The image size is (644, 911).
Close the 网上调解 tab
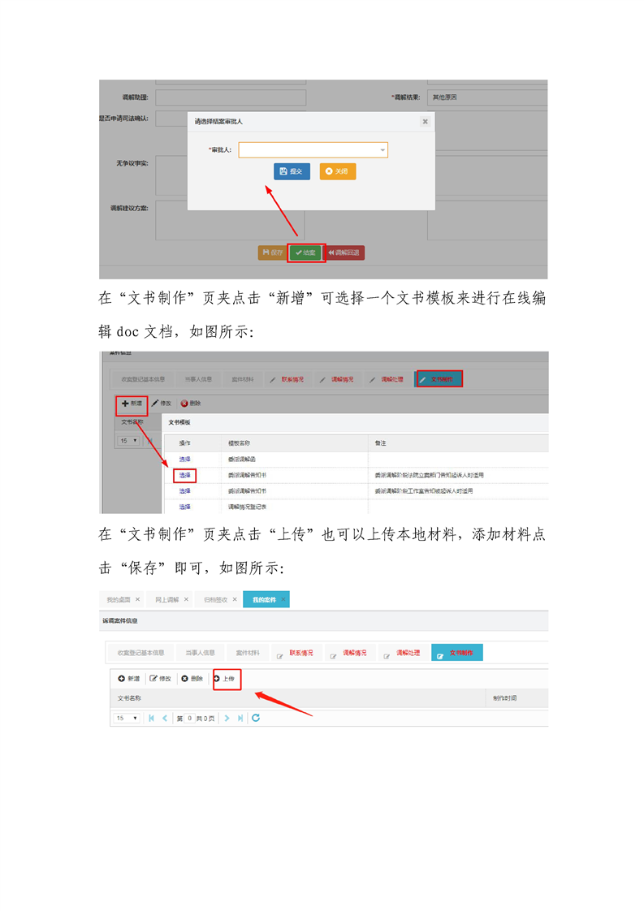coord(186,599)
